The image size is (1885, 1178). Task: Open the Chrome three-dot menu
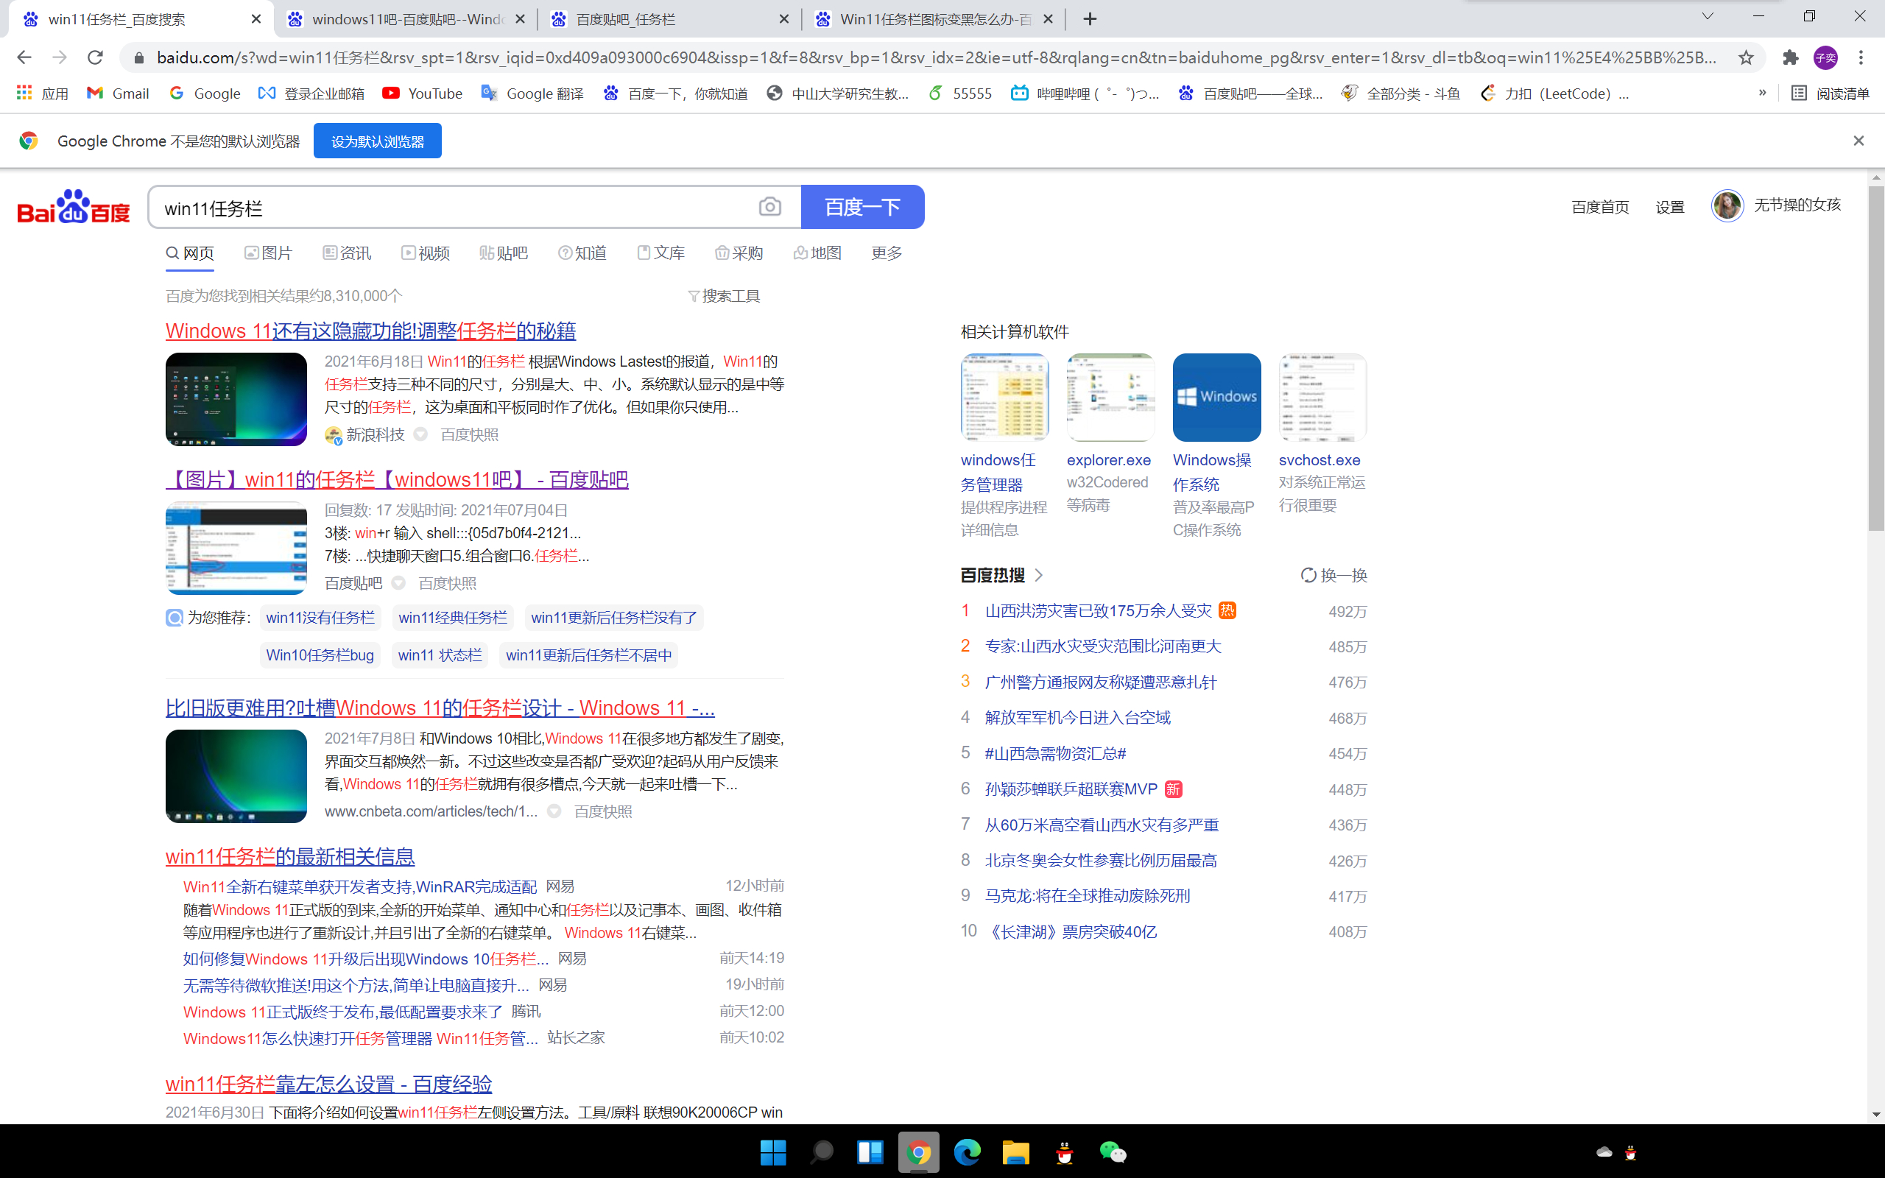[x=1861, y=57]
